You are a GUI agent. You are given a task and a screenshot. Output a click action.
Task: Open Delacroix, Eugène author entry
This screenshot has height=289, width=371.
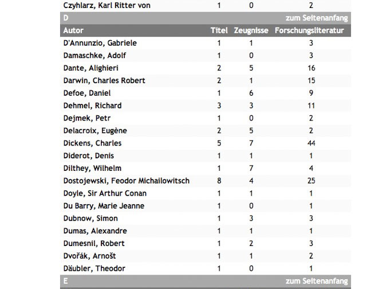pos(95,131)
